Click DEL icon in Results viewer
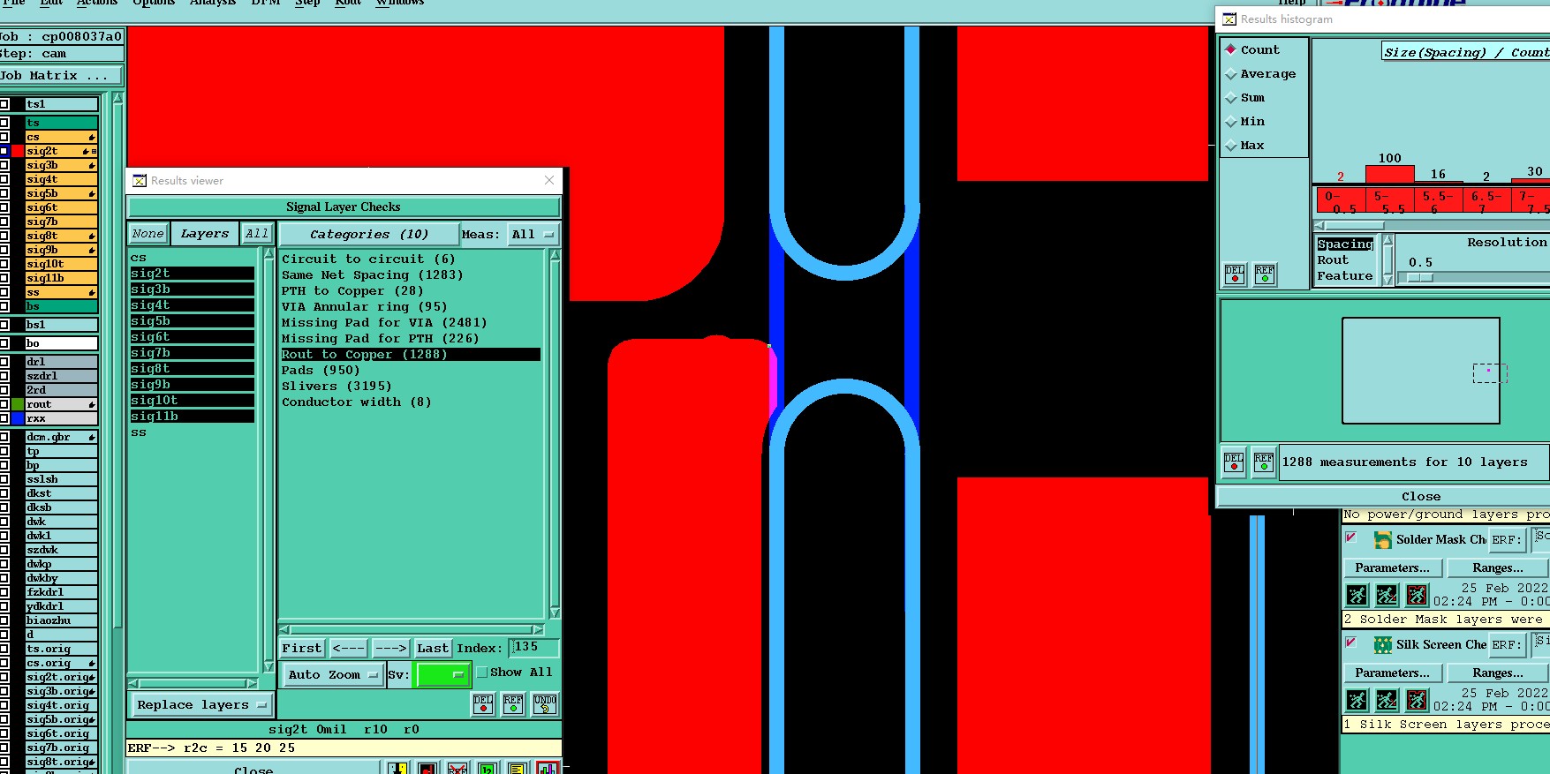The height and width of the screenshot is (774, 1550). (483, 703)
